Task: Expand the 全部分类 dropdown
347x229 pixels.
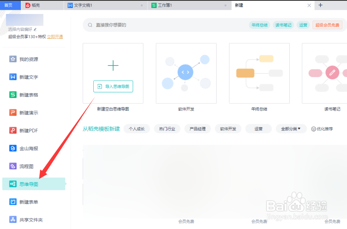Action: (291, 129)
